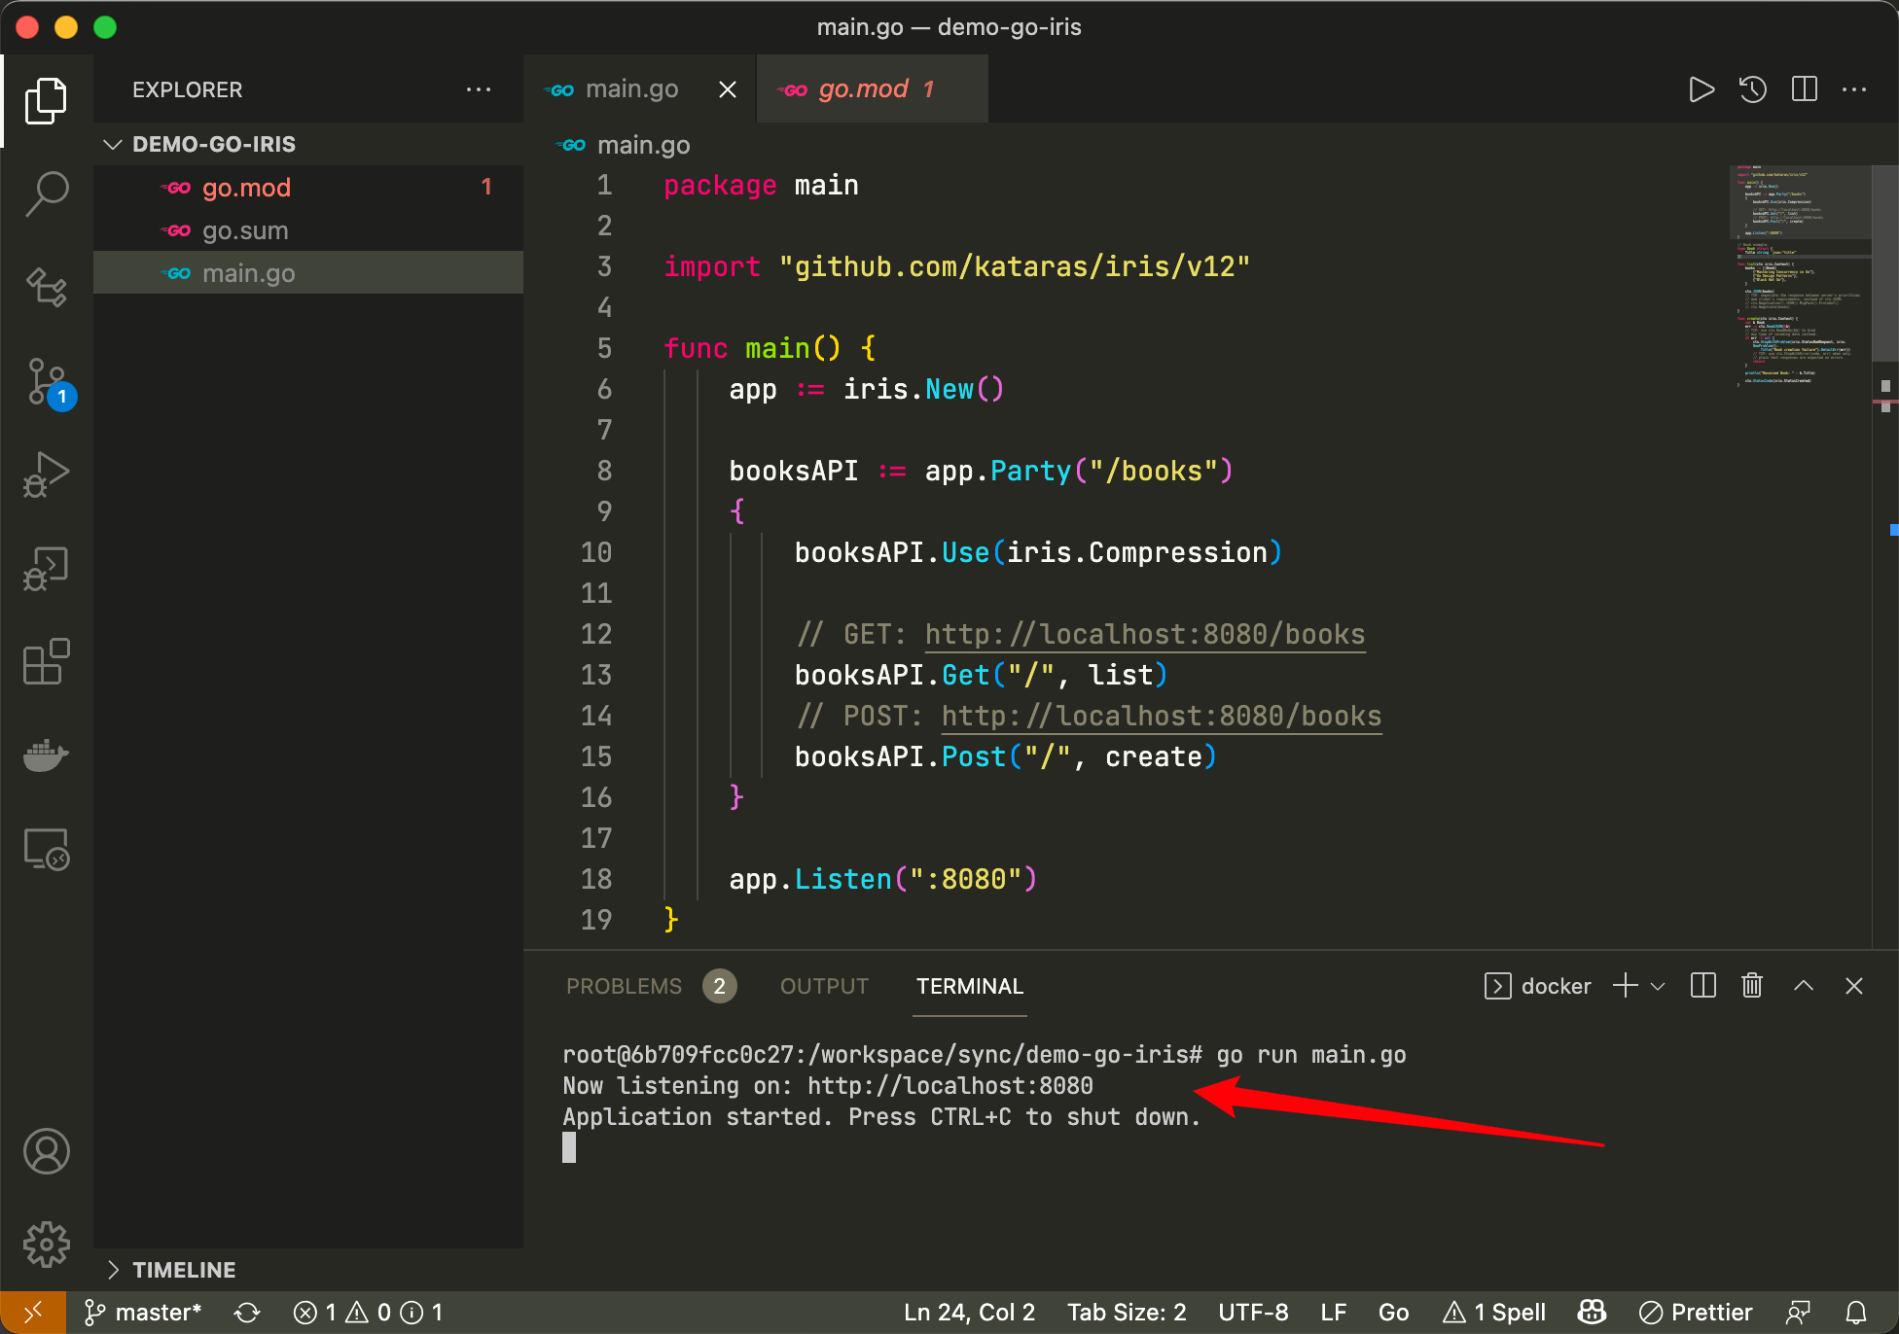Viewport: 1899px width, 1334px height.
Task: Select the docker terminal label
Action: [x=1538, y=986]
